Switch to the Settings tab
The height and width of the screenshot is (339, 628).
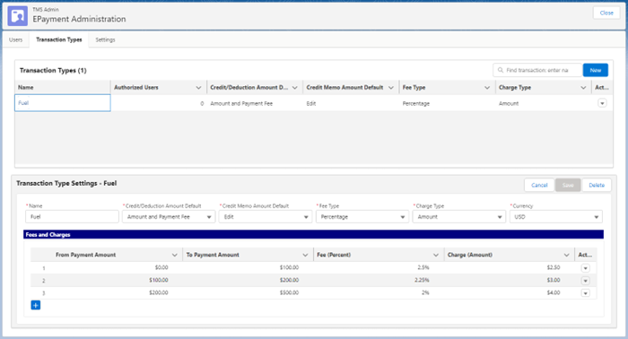click(105, 39)
